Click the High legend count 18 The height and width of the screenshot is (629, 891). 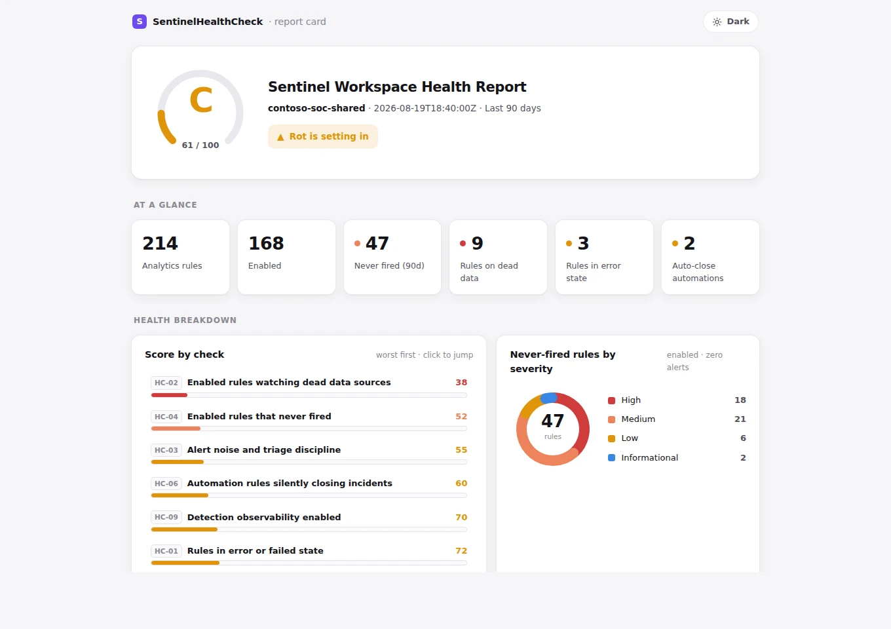[740, 400]
